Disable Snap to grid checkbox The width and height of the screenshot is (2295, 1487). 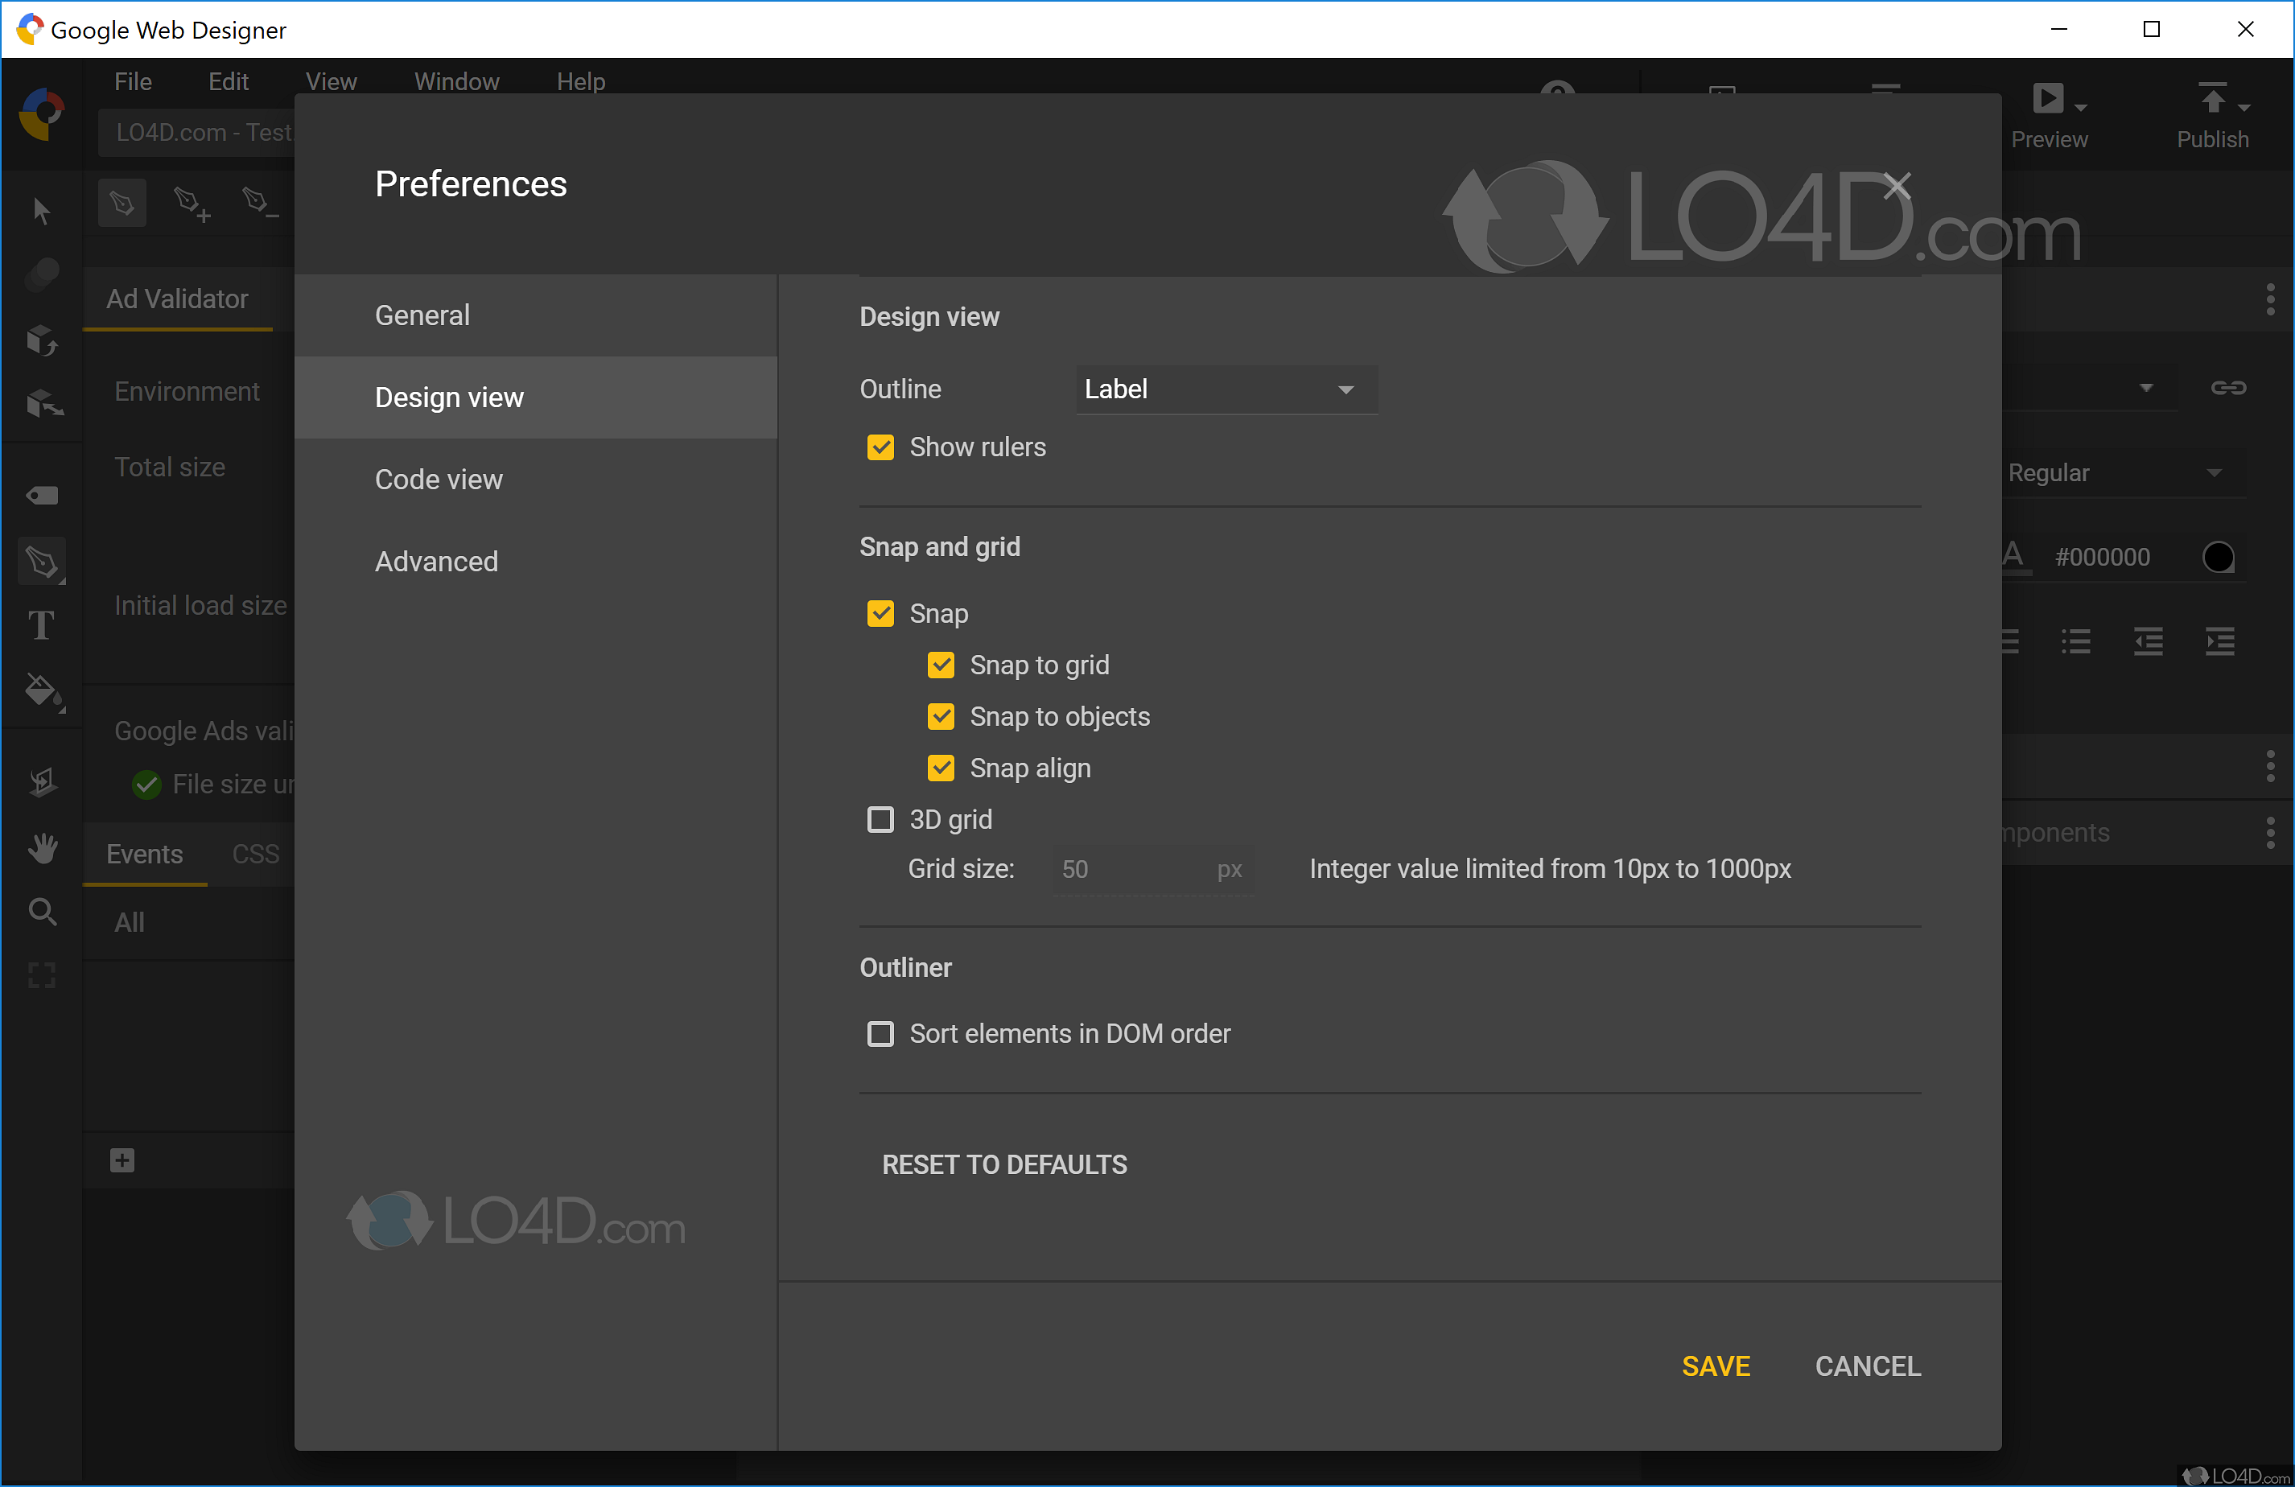point(941,665)
